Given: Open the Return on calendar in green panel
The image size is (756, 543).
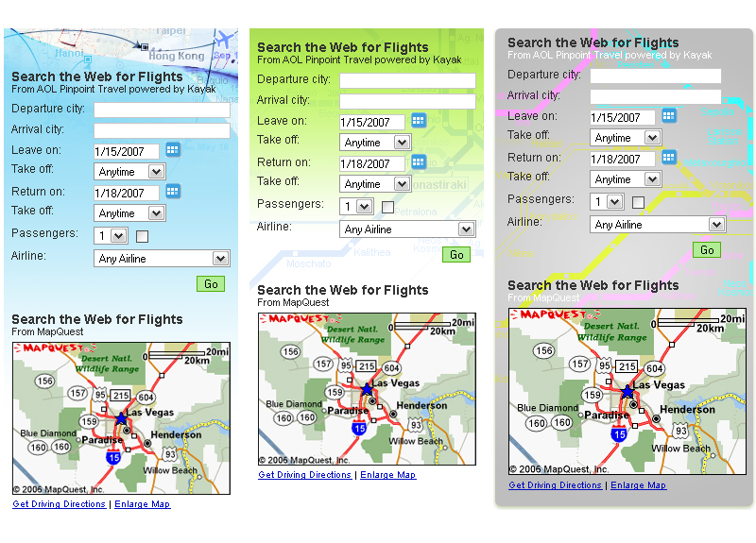Looking at the screenshot, I should 419,161.
